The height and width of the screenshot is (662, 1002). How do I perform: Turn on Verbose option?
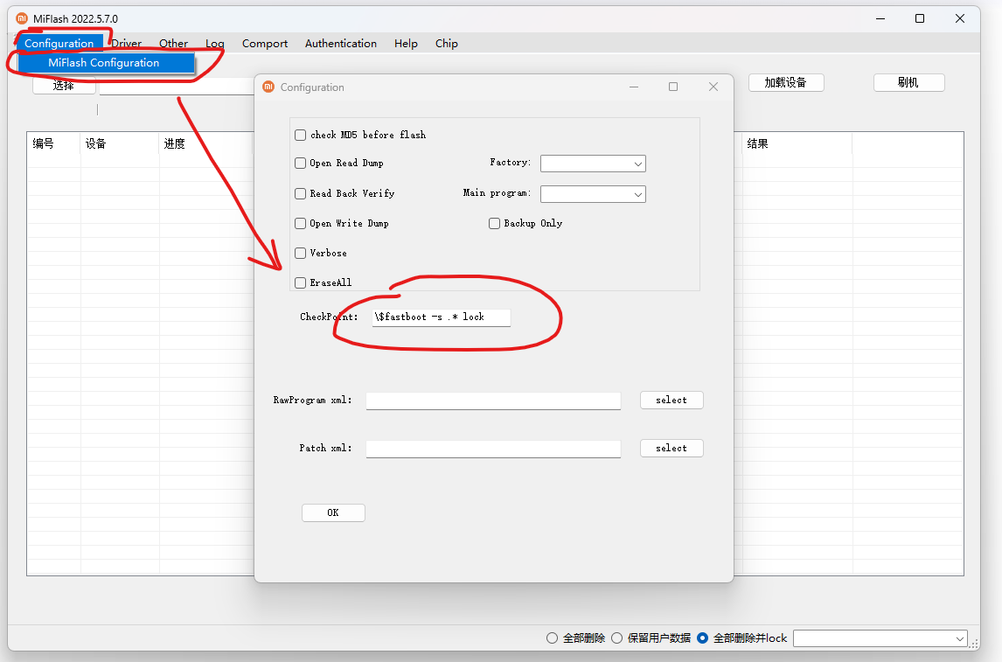pos(301,253)
